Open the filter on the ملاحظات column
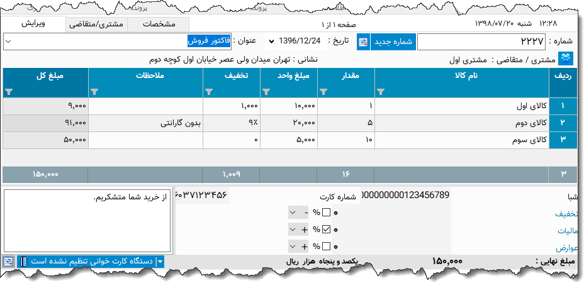 94,91
